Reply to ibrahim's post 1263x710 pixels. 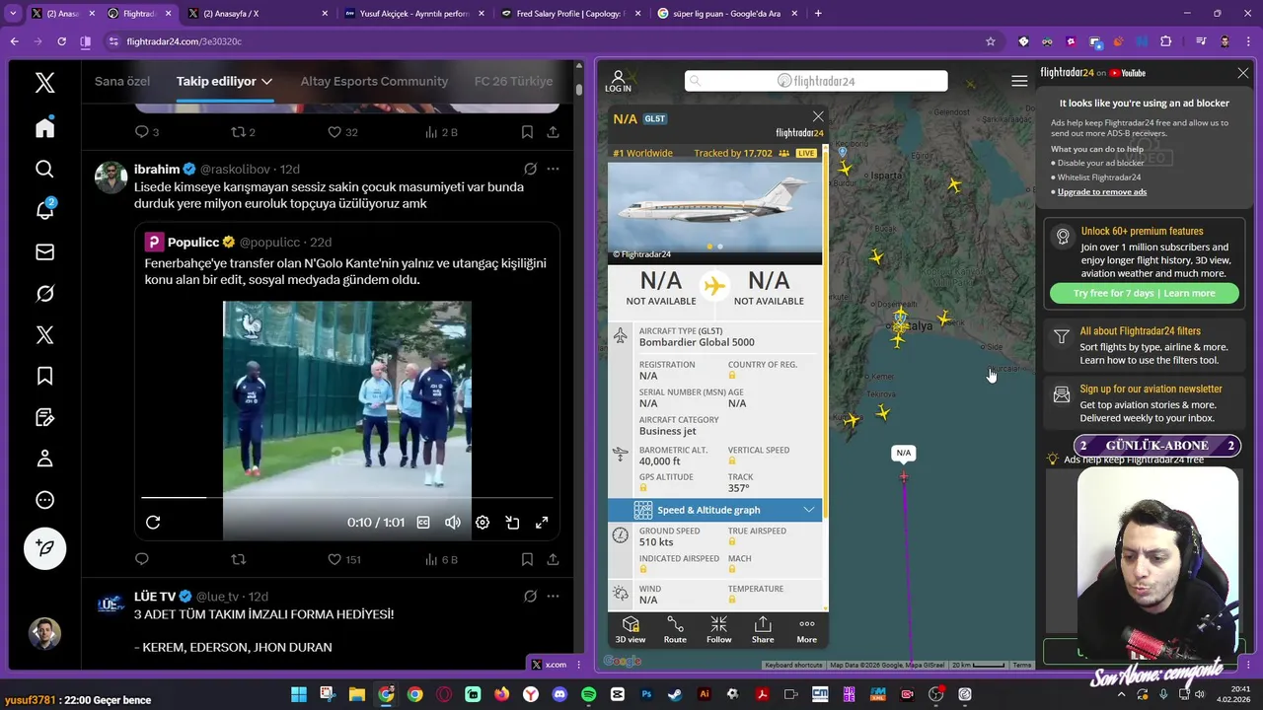point(141,559)
